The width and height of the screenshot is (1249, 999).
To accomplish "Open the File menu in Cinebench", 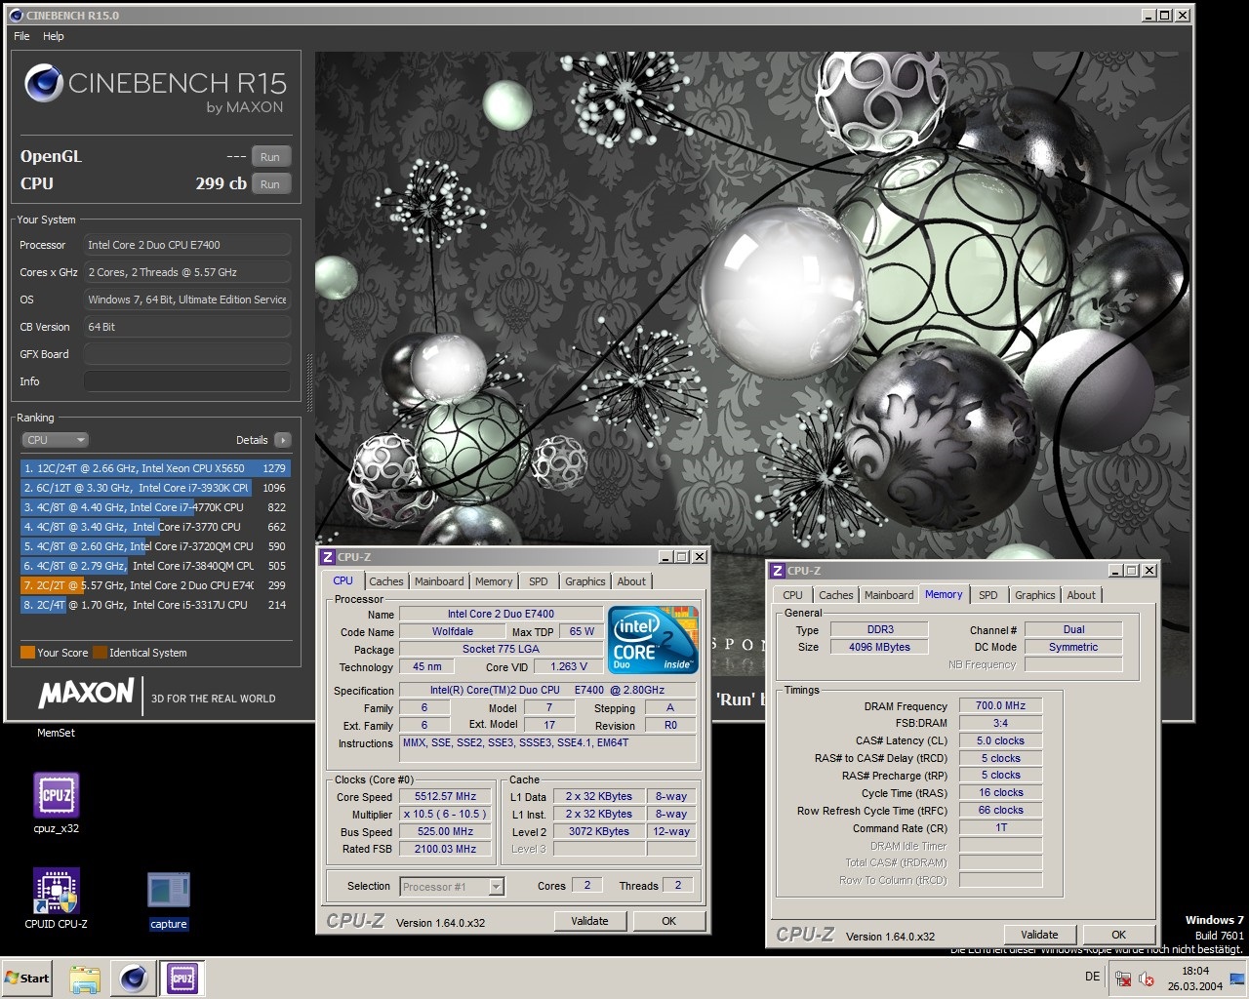I will (x=21, y=36).
